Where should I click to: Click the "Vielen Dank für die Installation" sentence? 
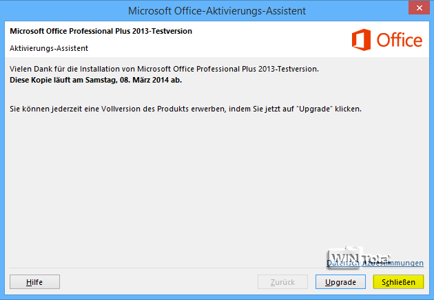click(164, 69)
